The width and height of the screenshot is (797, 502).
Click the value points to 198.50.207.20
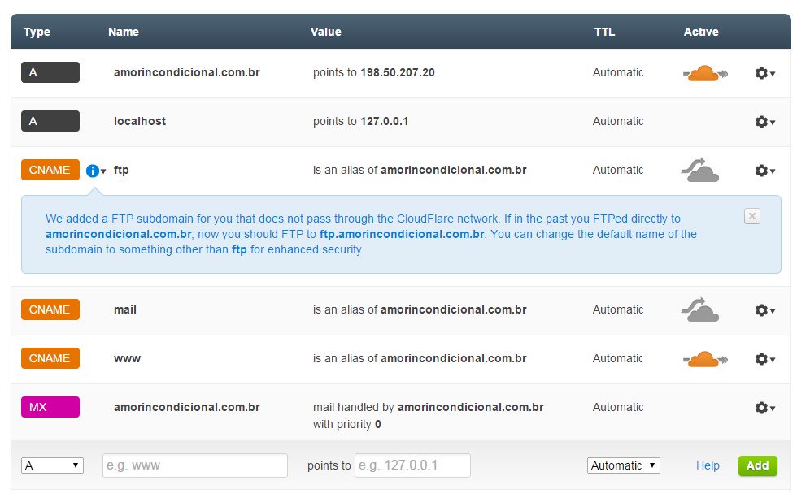373,72
